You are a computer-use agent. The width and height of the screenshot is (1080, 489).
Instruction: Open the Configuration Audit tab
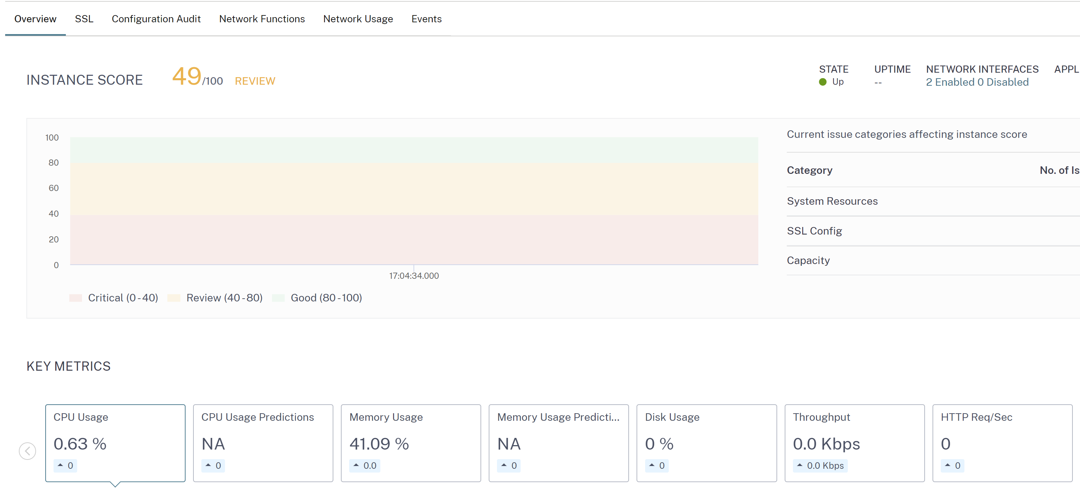click(x=156, y=19)
